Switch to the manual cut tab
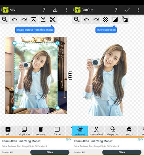Screen dimensions: 144x156 point(96,131)
